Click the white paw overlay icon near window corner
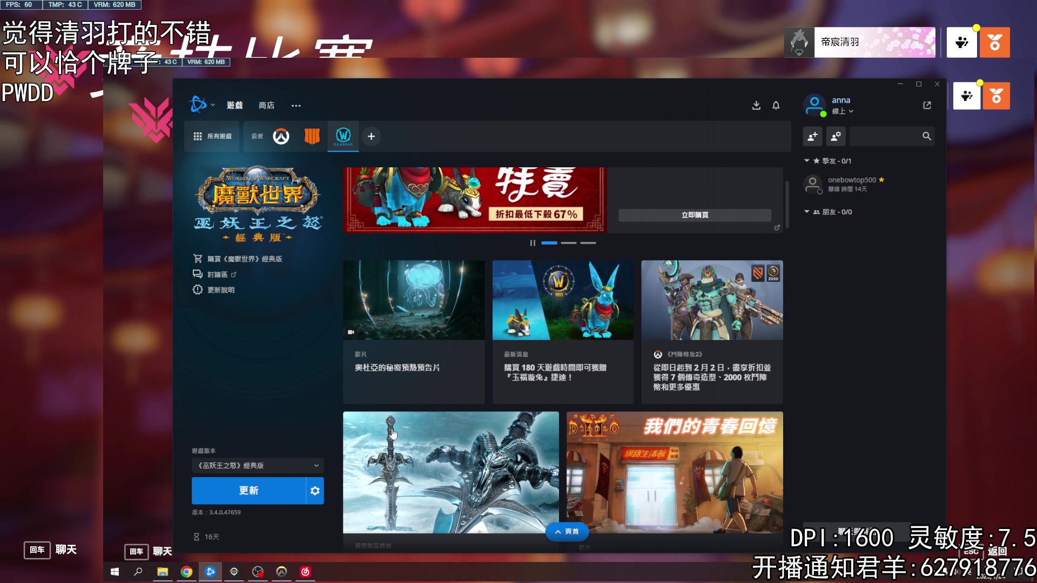Screen dimensions: 1037x583 coord(967,96)
